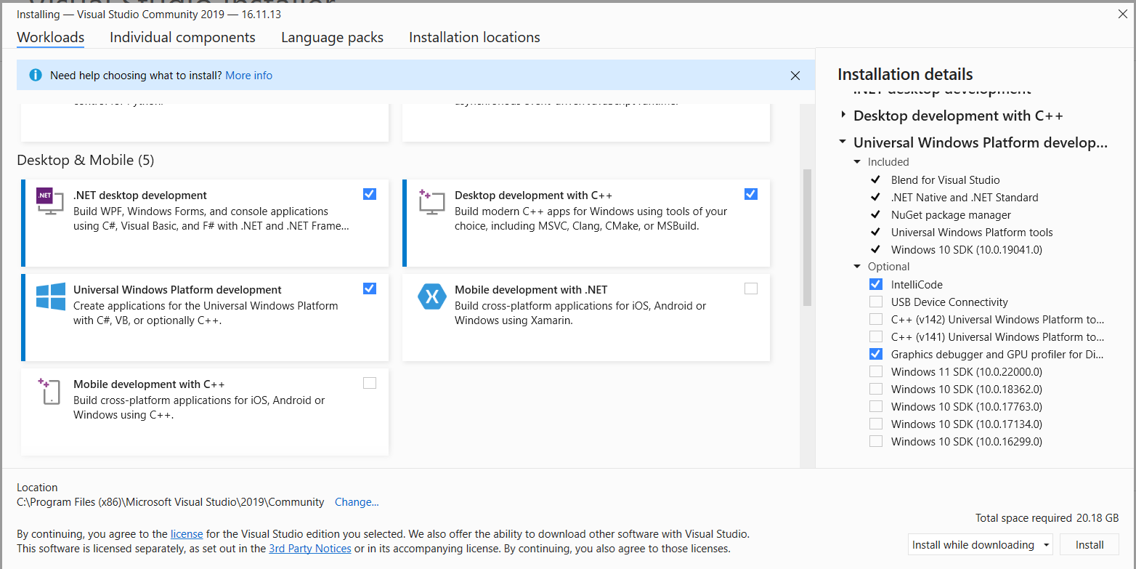This screenshot has width=1136, height=569.
Task: Select Universal Windows Platform tools item
Action: pos(972,232)
